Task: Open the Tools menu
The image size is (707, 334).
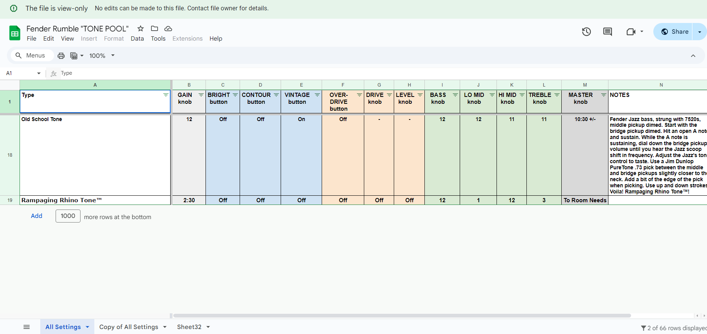Action: 158,39
